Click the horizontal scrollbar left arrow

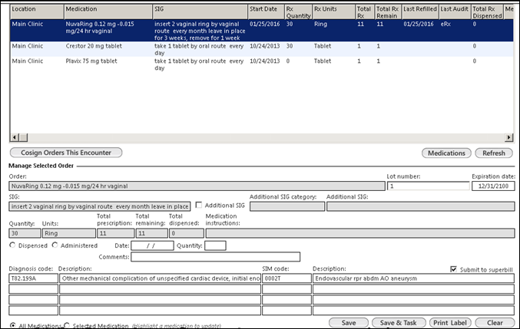pos(15,137)
